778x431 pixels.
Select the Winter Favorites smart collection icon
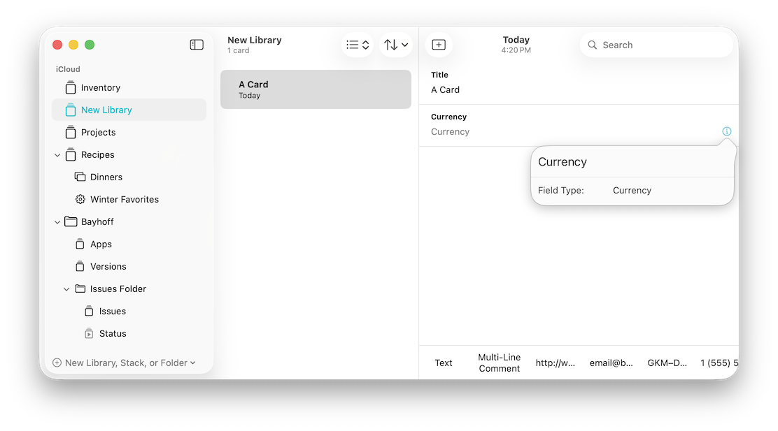coord(79,199)
